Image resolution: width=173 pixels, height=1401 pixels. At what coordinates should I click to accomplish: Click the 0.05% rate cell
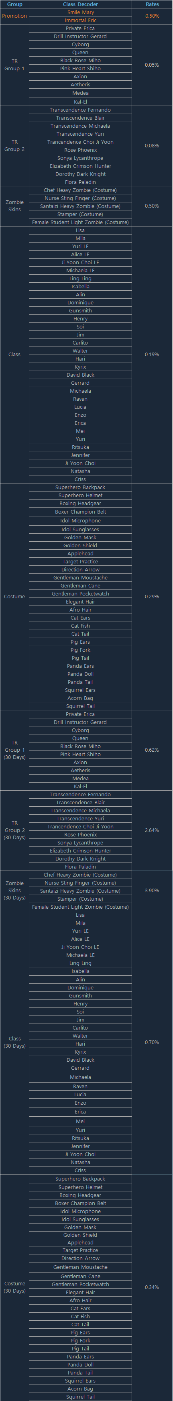(x=152, y=65)
